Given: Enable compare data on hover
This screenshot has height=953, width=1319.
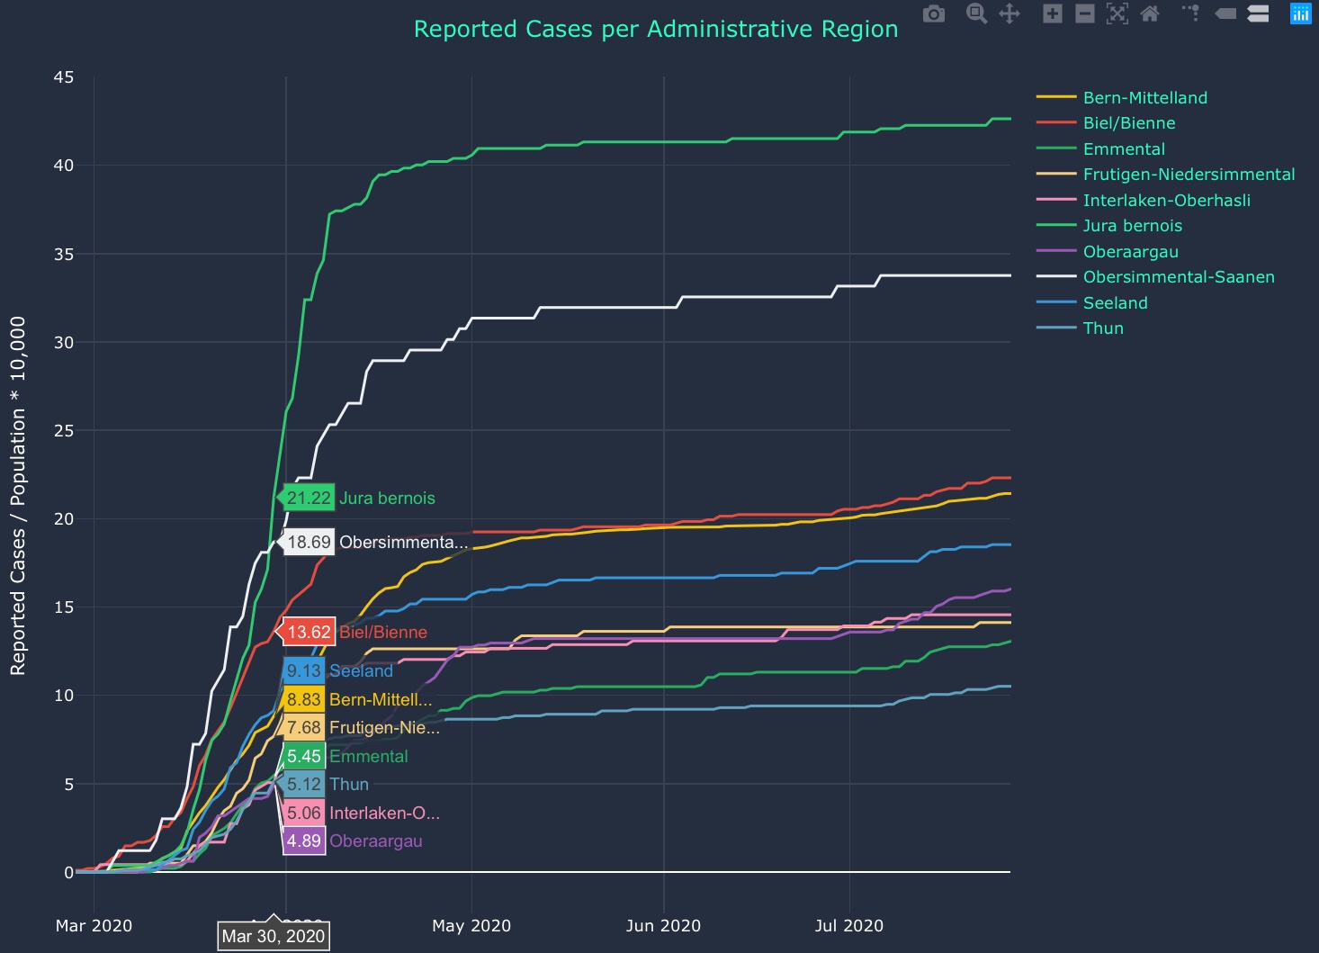Looking at the screenshot, I should (1258, 13).
